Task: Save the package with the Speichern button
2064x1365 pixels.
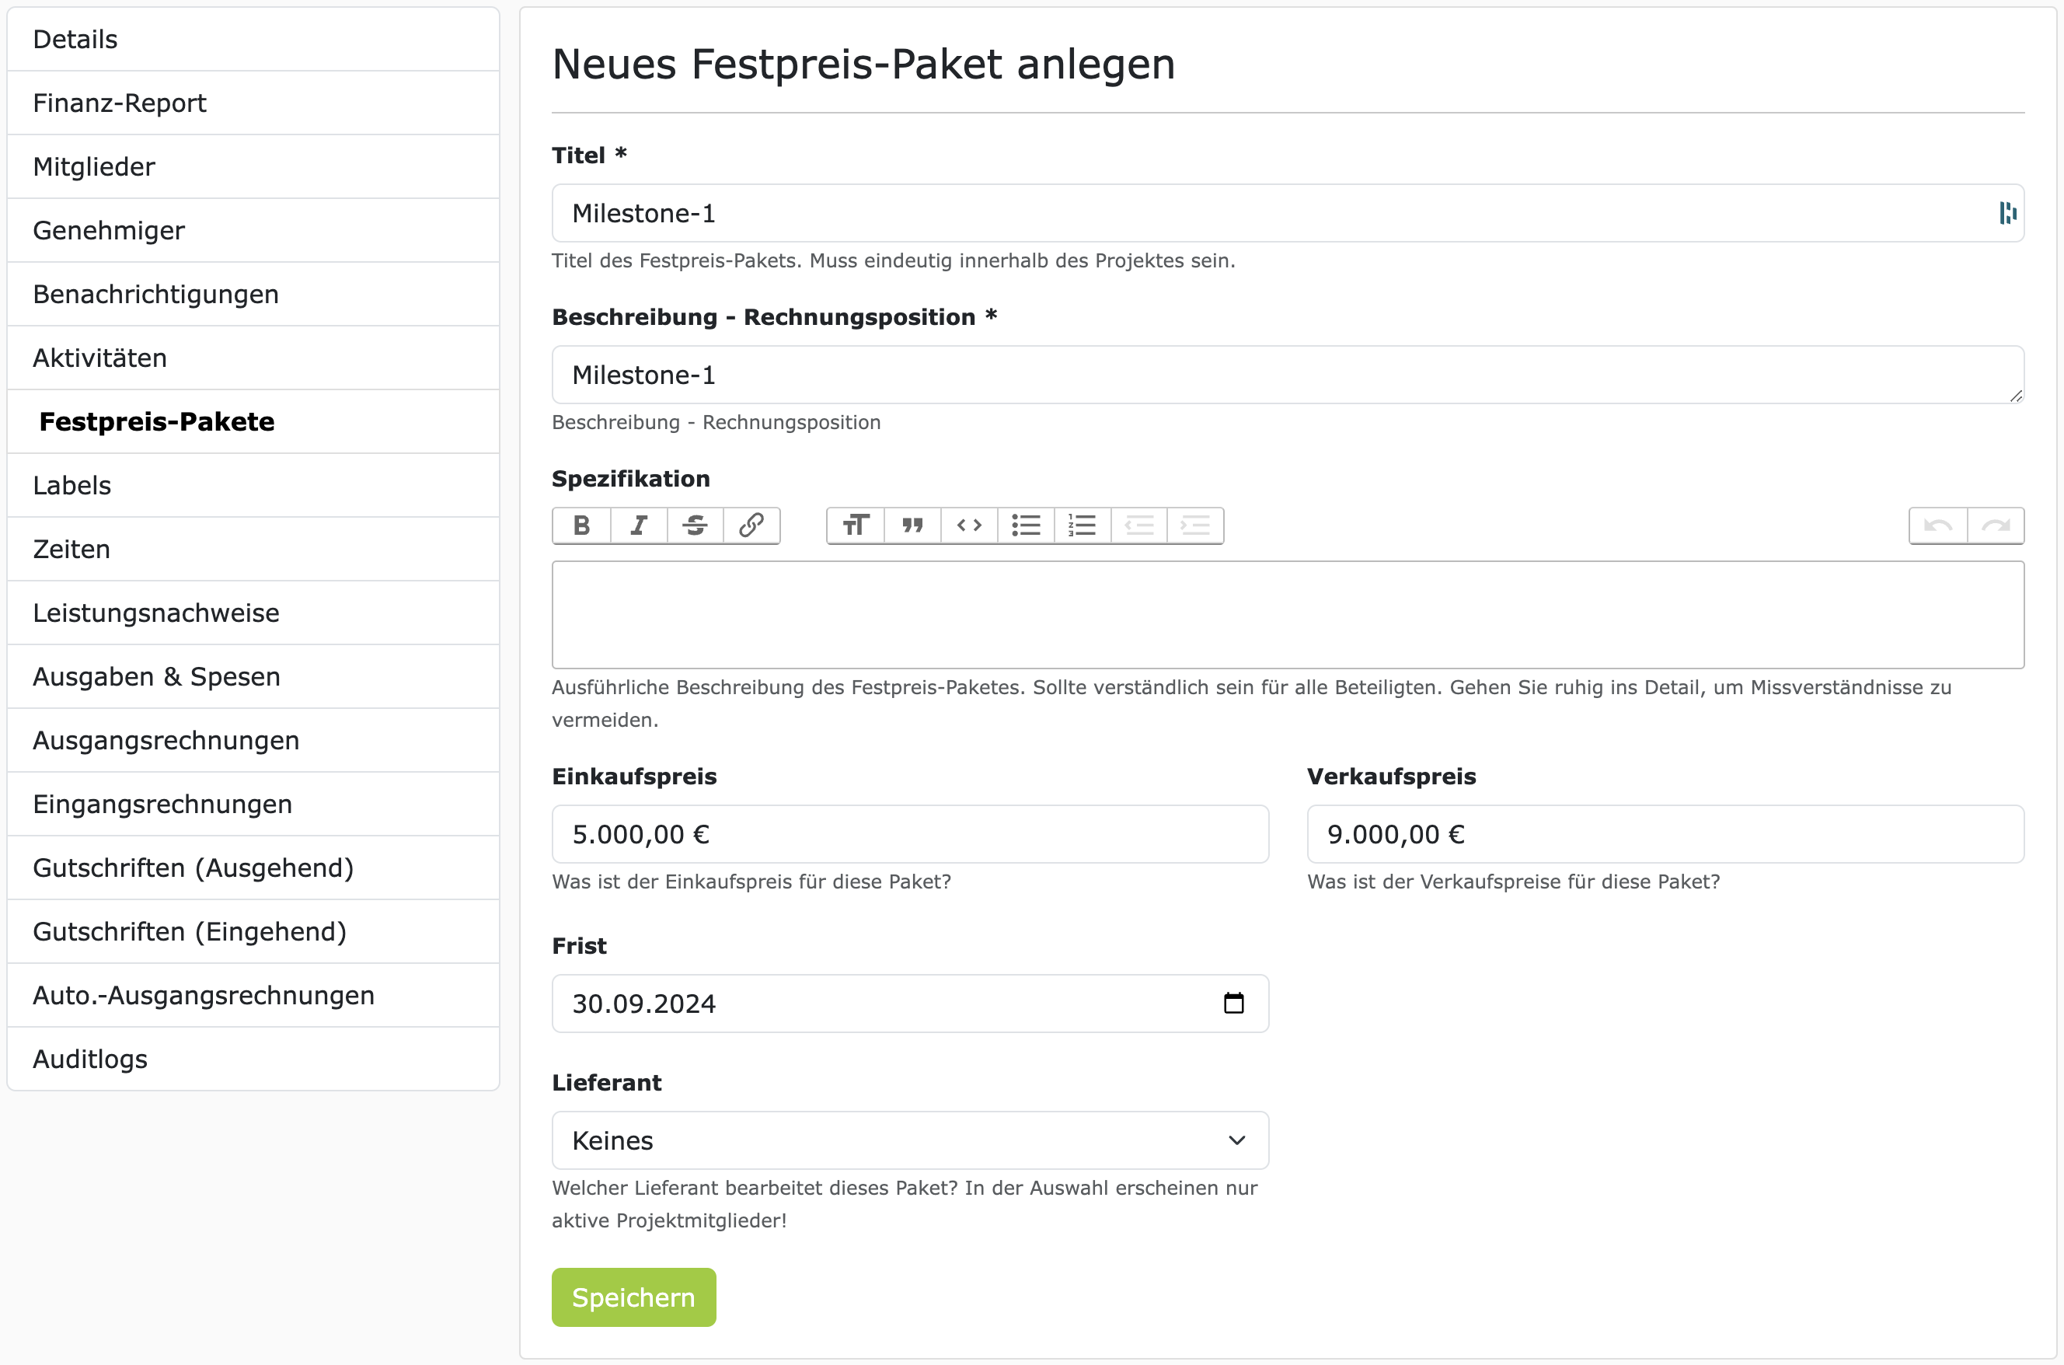Action: [x=633, y=1297]
